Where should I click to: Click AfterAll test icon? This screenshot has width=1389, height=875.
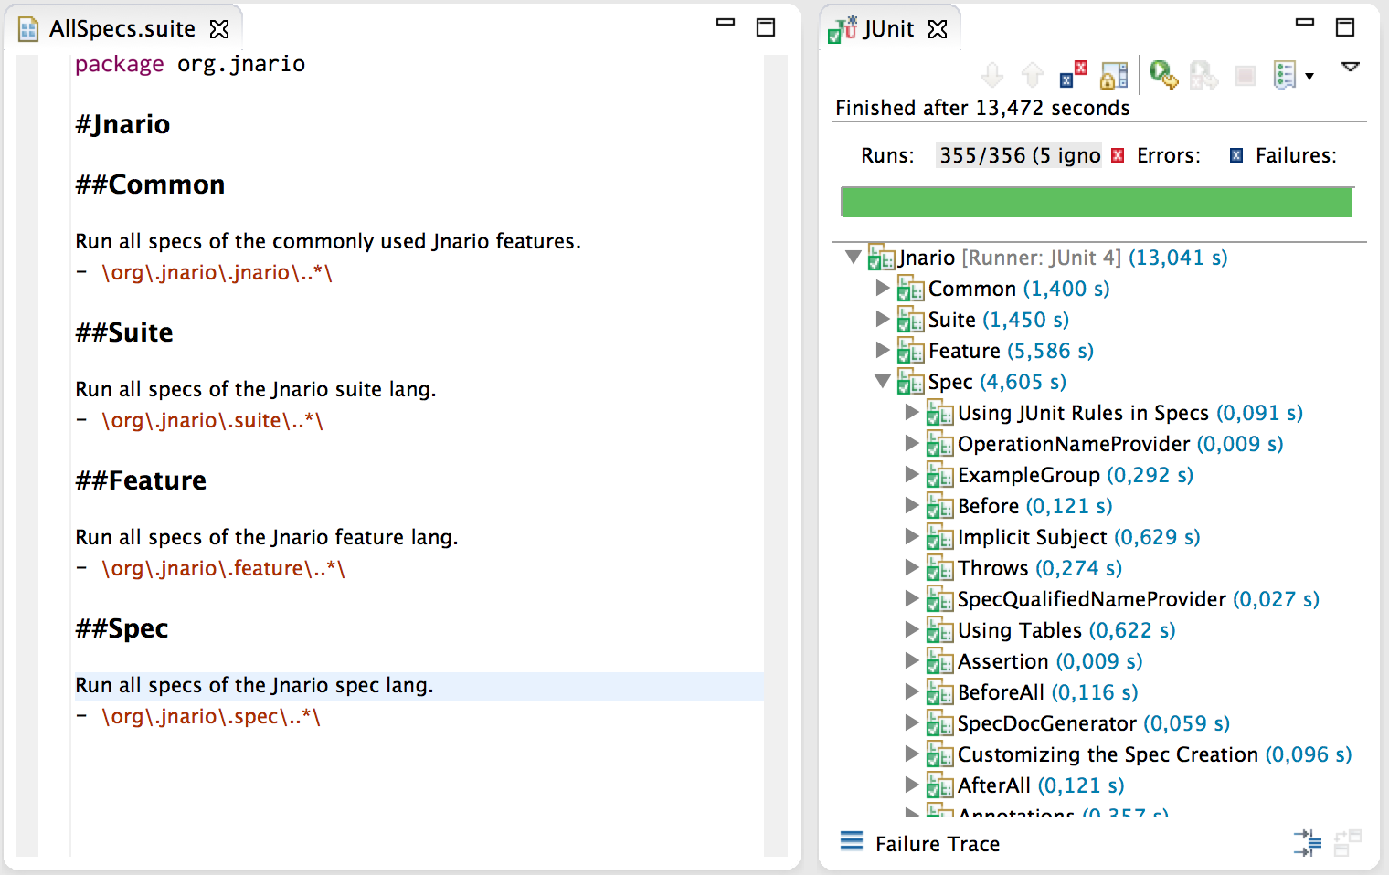(939, 785)
